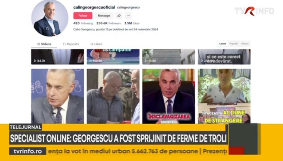
Task: Open the three-dots more options menu
Action: [128, 16]
